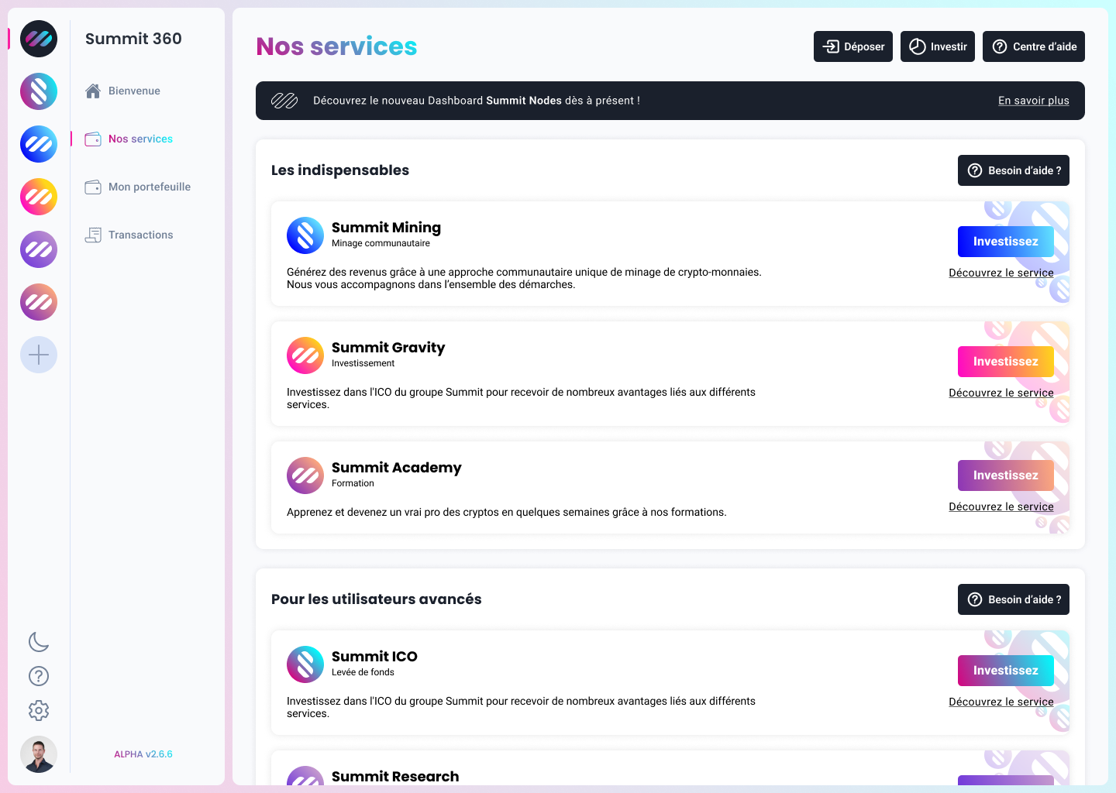The image size is (1116, 793).
Task: Follow the En savoir plus link
Action: point(1034,101)
